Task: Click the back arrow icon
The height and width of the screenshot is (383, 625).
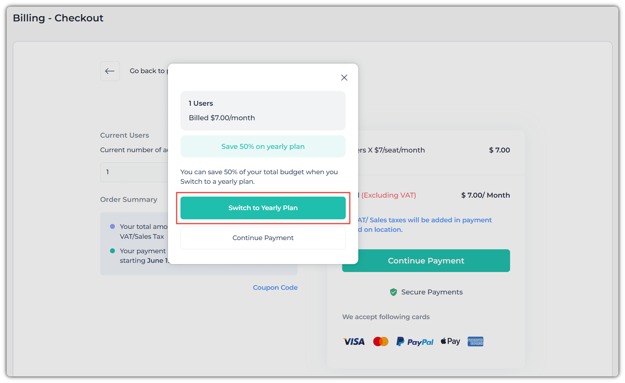Action: click(x=110, y=71)
